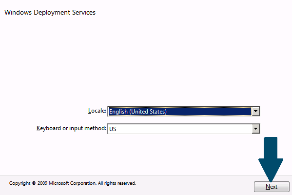Click the underlined L in Locale
Image resolution: width=292 pixels, height=195 pixels.
(x=90, y=111)
